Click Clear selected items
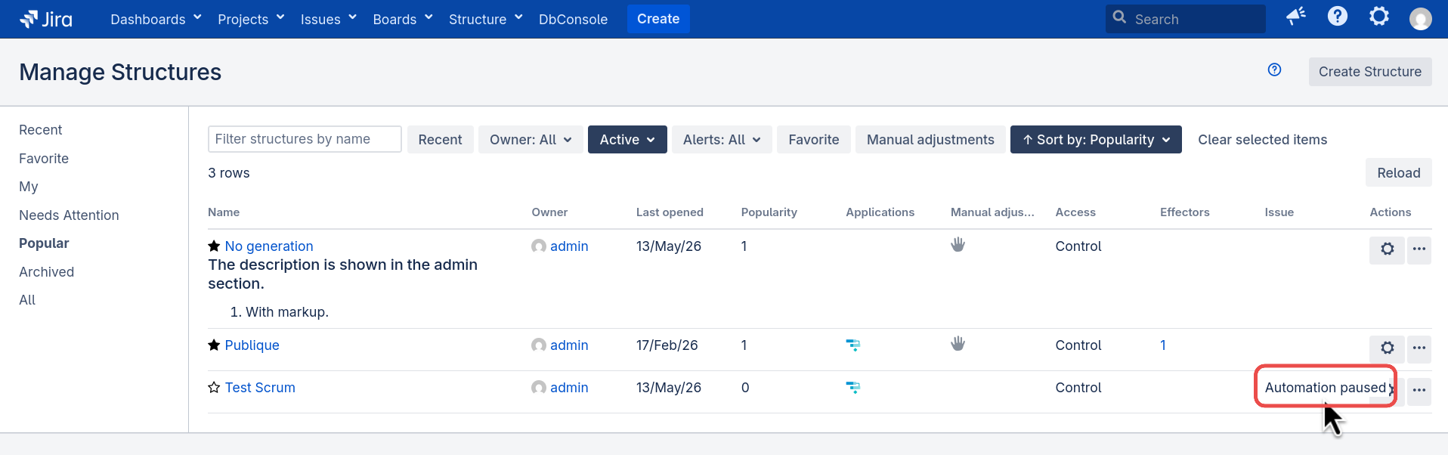Image resolution: width=1448 pixels, height=455 pixels. tap(1262, 140)
